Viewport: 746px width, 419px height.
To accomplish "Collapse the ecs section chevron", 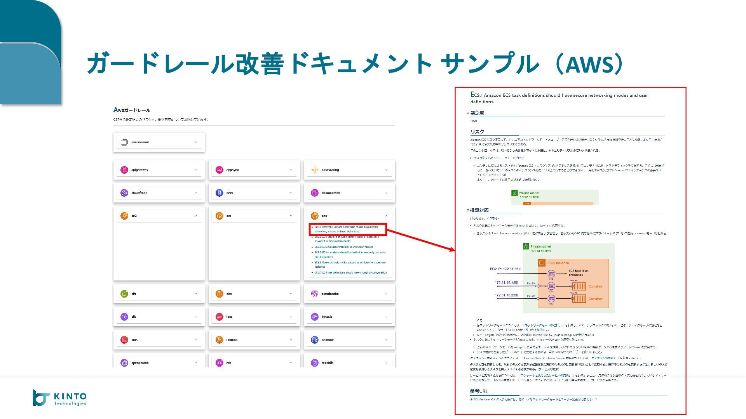I will [x=386, y=216].
